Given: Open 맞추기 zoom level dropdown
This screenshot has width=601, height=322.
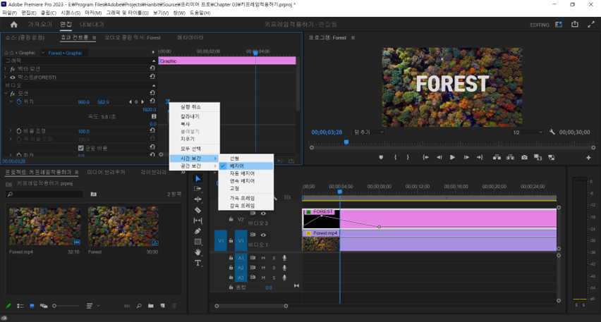Looking at the screenshot, I should point(368,132).
